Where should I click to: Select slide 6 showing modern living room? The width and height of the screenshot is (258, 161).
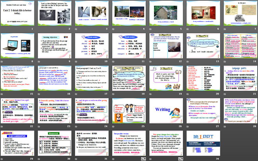(203, 13)
